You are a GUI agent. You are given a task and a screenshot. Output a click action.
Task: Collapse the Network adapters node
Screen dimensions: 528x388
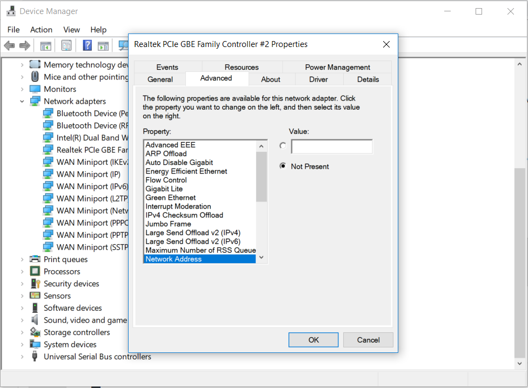click(x=22, y=101)
